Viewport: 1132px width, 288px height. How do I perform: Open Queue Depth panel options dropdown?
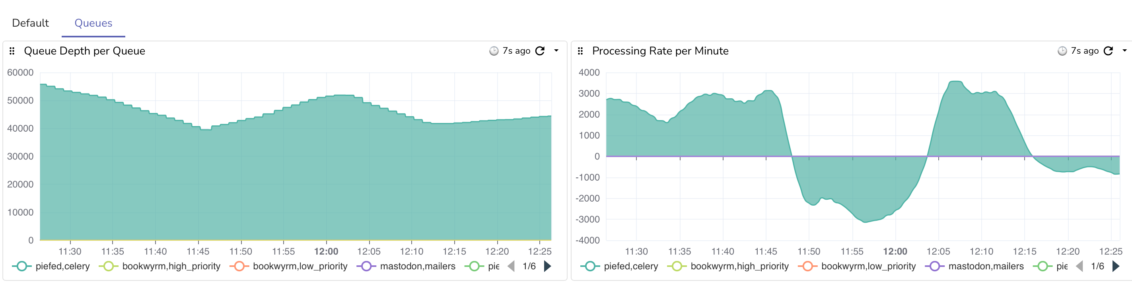[x=556, y=51]
